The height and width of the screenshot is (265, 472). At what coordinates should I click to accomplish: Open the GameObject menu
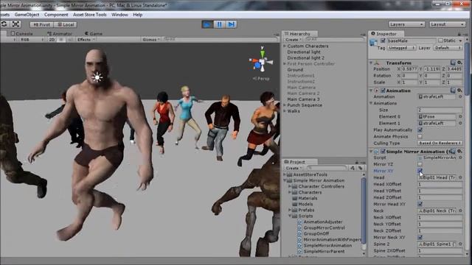[x=27, y=15]
